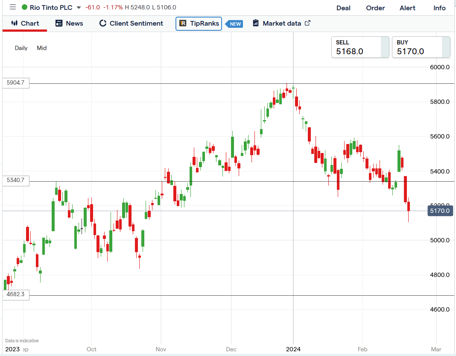Viewport: 456px width, 356px height.
Task: Select the 5904.7 horizontal line label
Action: [16, 82]
